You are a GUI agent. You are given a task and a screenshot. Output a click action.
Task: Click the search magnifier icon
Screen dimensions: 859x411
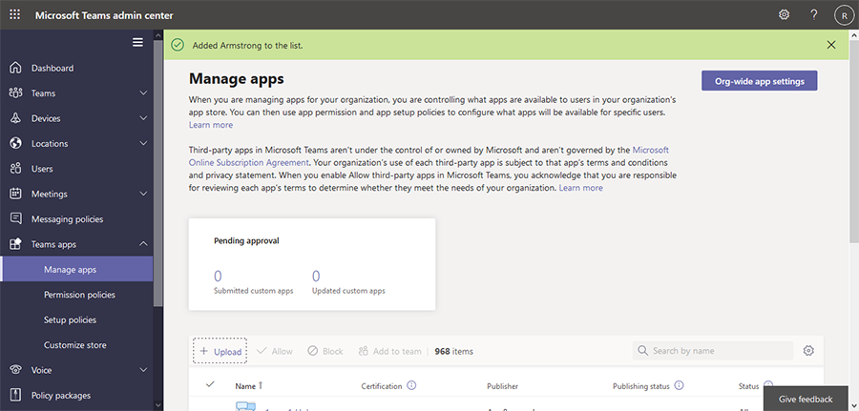click(642, 351)
